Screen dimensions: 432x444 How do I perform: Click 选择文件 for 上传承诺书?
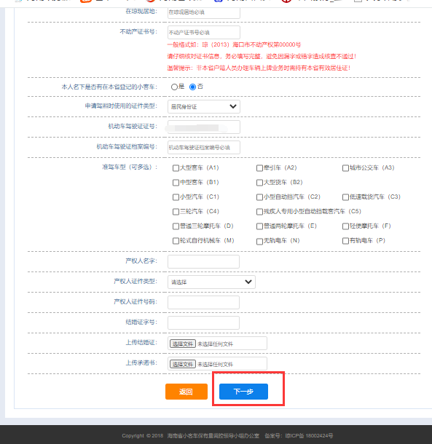pyautogui.click(x=183, y=364)
